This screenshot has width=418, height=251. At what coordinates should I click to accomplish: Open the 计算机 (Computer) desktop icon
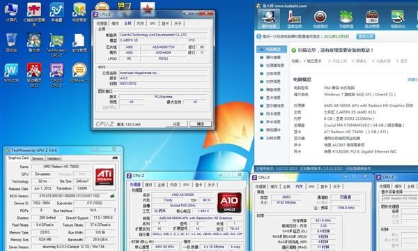(11, 13)
